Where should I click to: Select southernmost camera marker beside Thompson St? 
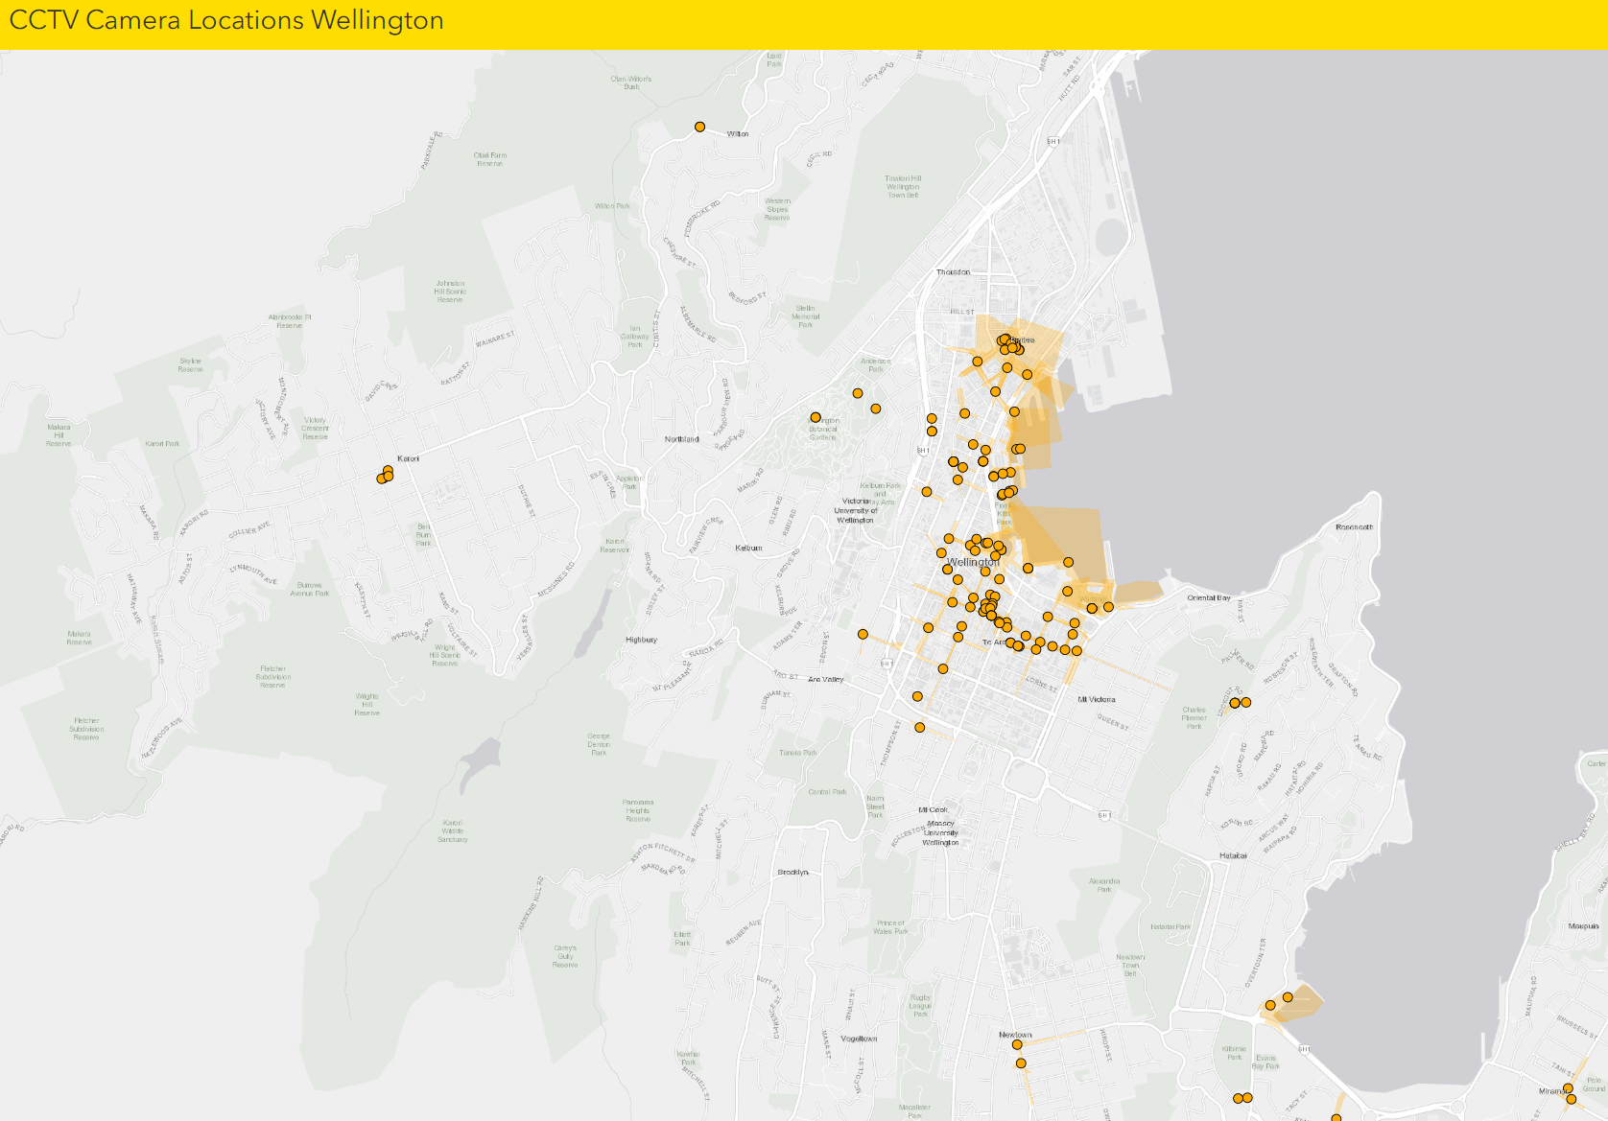click(x=919, y=727)
